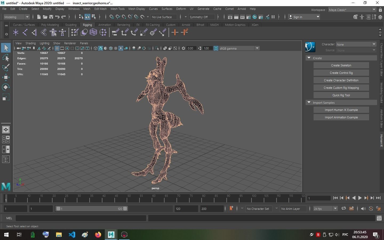Click the New Scene icon
Image resolution: width=384 pixels, height=240 pixels.
click(39, 17)
